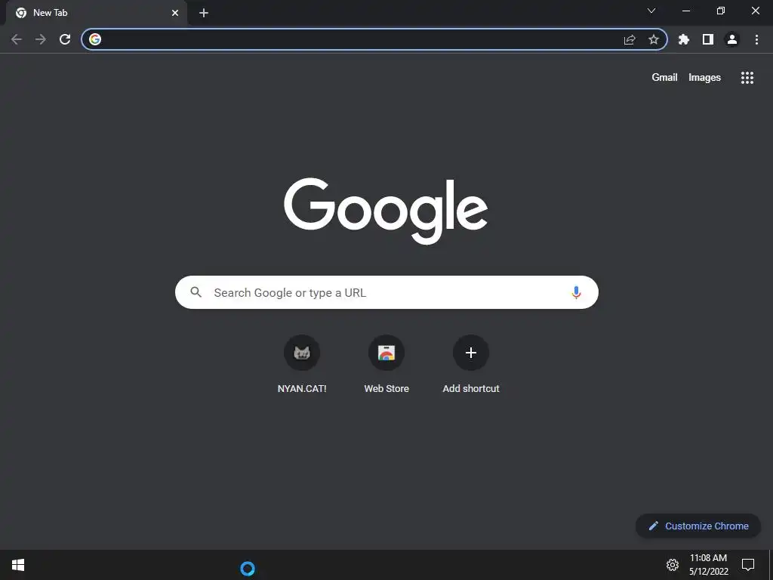This screenshot has width=773, height=580.
Task: Launch Cortana from the taskbar
Action: [248, 569]
